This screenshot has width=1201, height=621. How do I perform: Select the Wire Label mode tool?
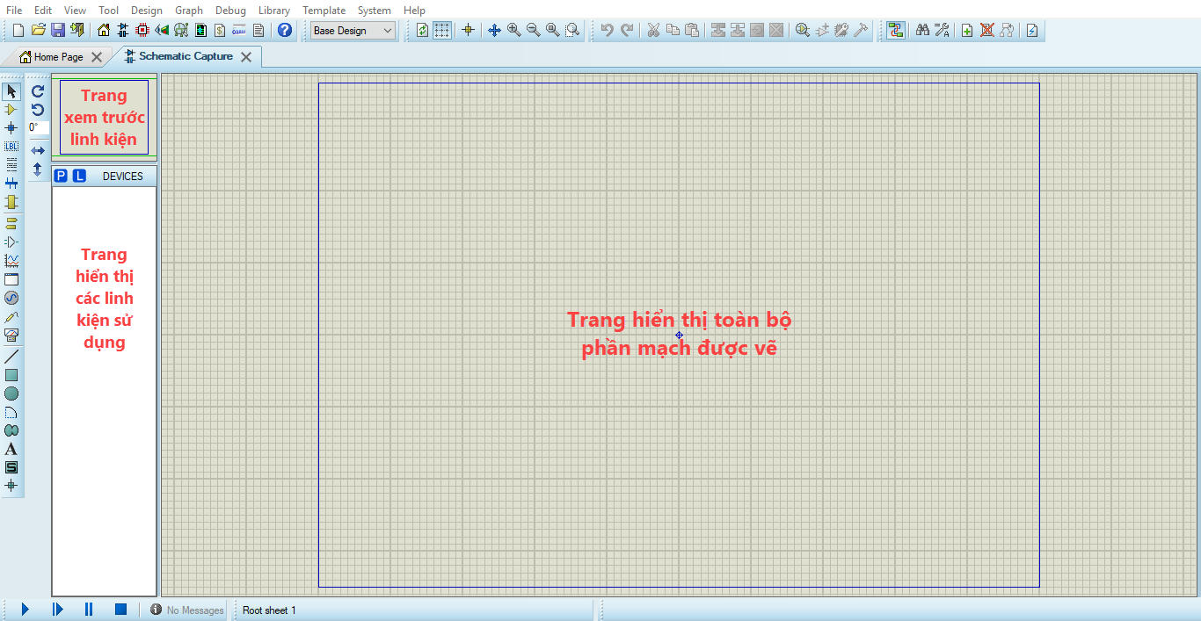(11, 146)
